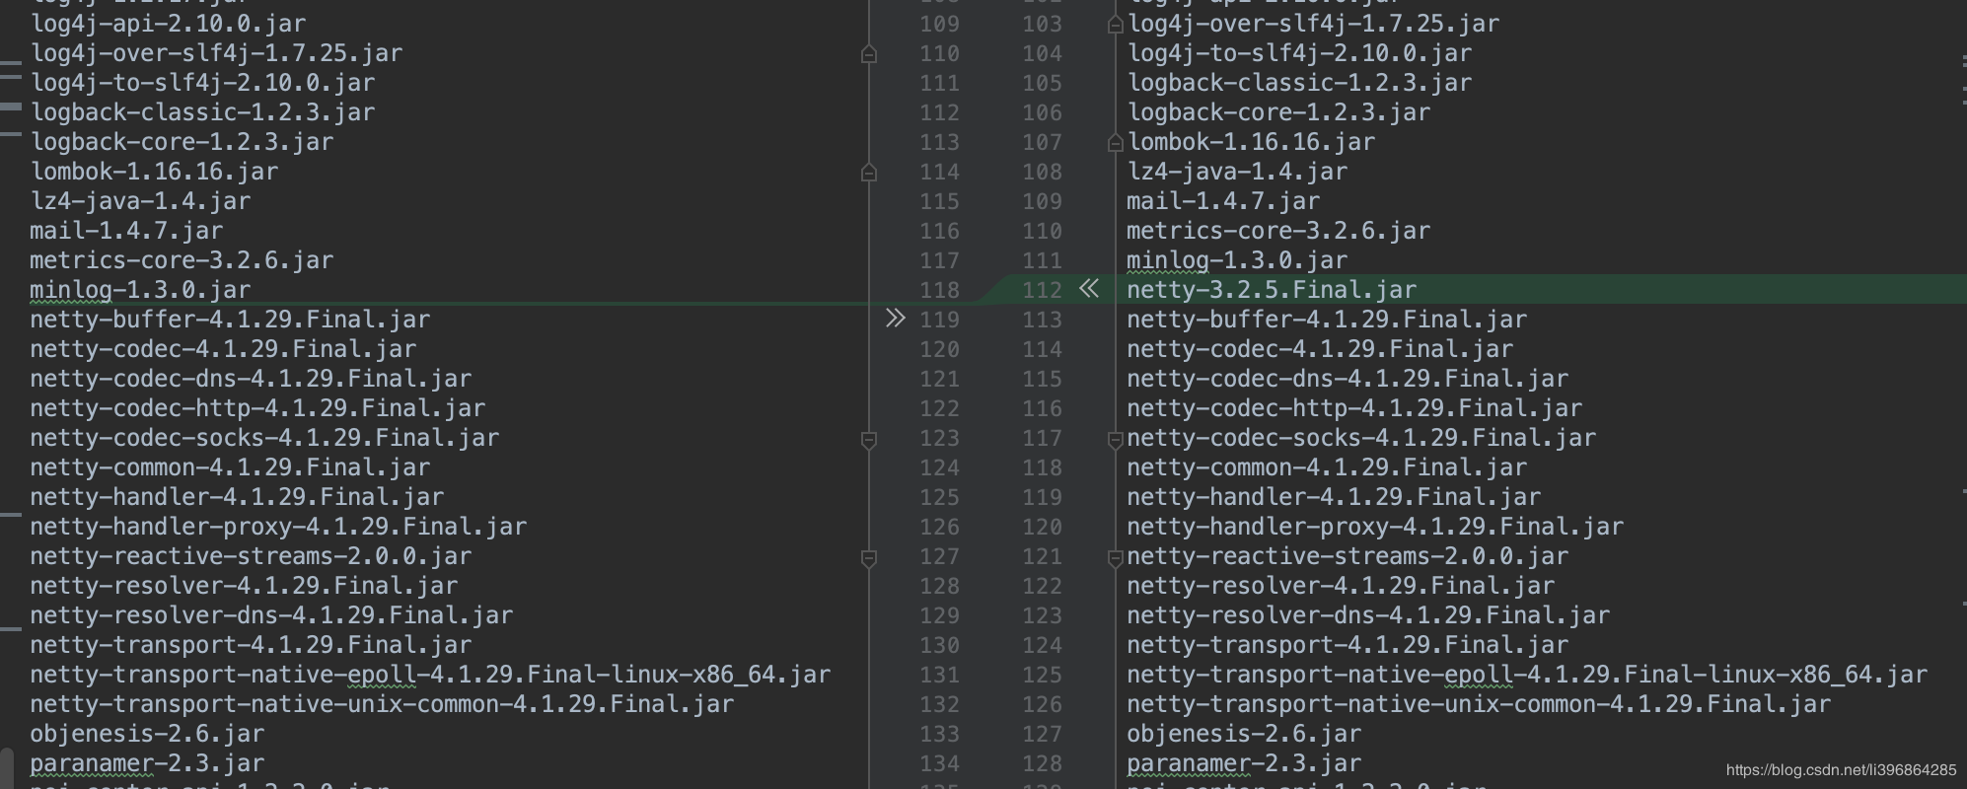Click paranamer-2.3.jar in the right pane
The width and height of the screenshot is (1967, 789).
click(x=1243, y=763)
